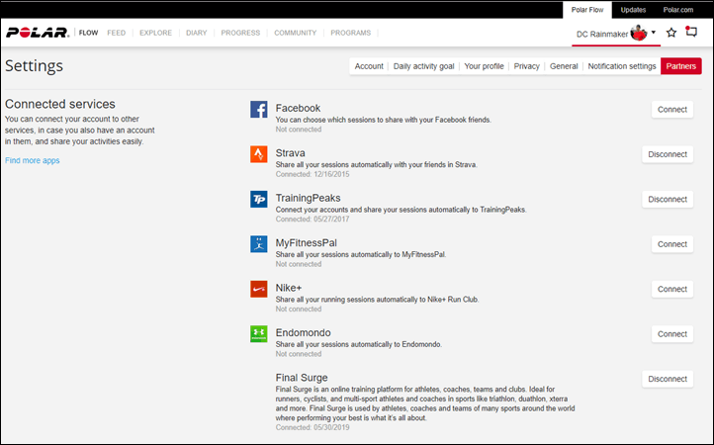
Task: Disconnect the TrainingPeaks service
Action: 668,199
